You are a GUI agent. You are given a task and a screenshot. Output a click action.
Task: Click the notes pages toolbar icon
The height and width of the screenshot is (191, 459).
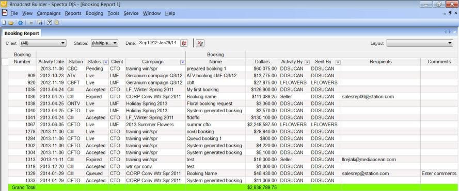tap(56, 23)
